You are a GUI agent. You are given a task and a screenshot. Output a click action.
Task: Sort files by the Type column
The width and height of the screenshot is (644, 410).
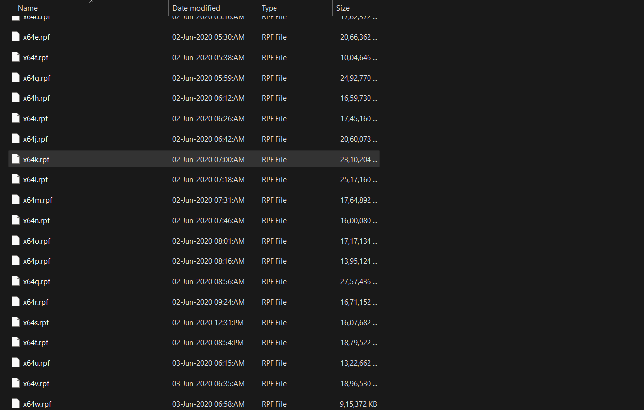coord(269,8)
